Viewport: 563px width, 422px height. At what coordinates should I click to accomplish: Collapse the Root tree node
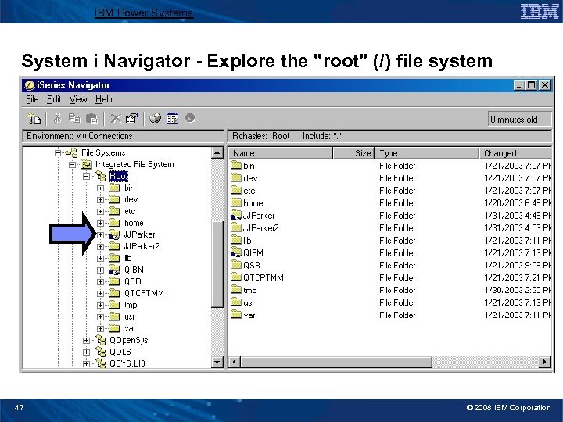[x=86, y=177]
